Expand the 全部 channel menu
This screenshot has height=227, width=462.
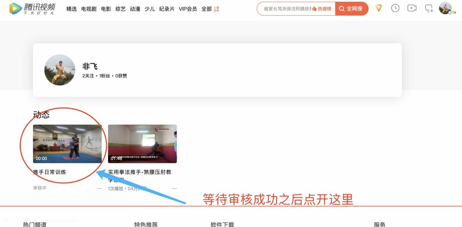click(206, 9)
